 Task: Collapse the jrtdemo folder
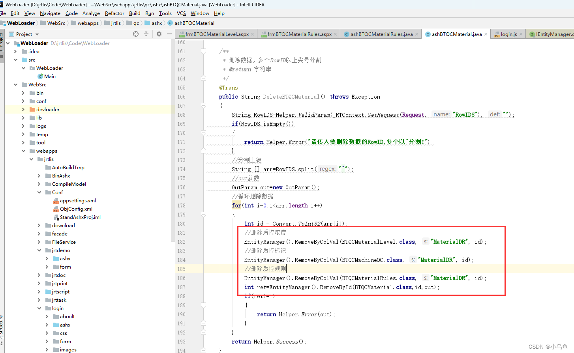(39, 250)
